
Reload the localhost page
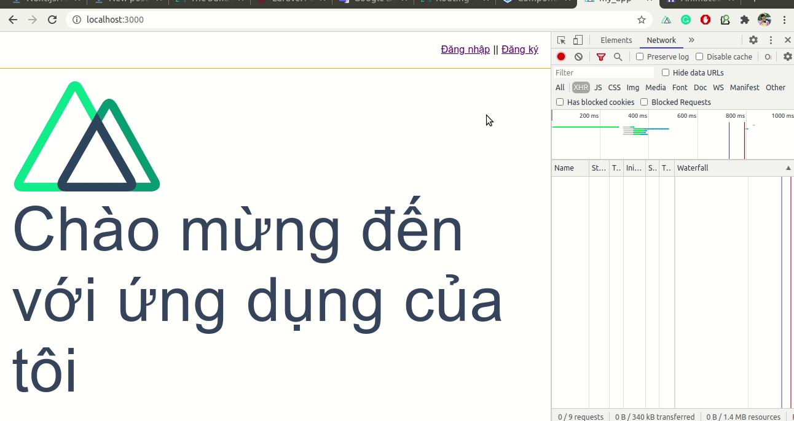(53, 20)
